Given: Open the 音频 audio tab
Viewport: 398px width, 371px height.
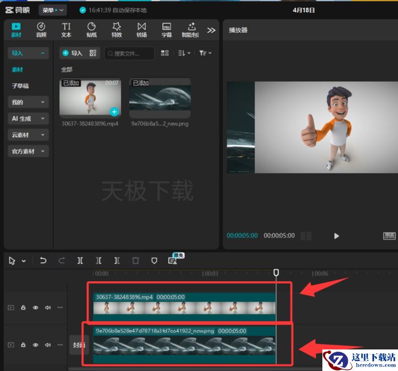Looking at the screenshot, I should click(41, 30).
